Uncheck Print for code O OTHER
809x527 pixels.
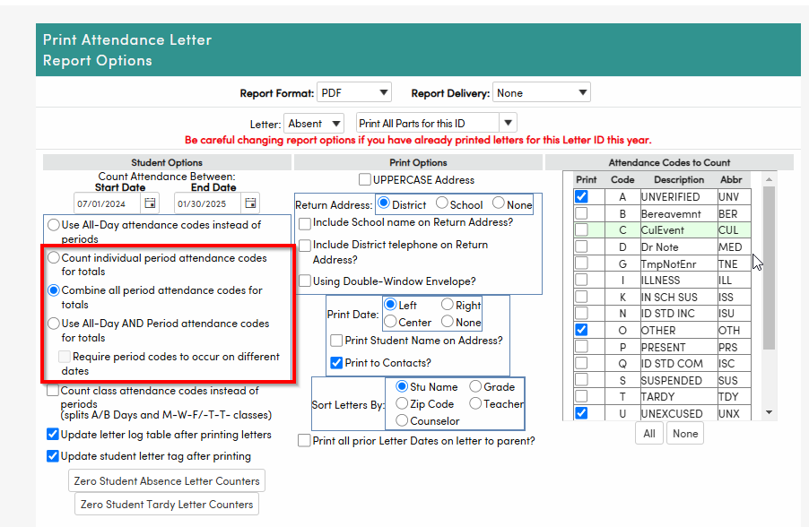point(581,330)
